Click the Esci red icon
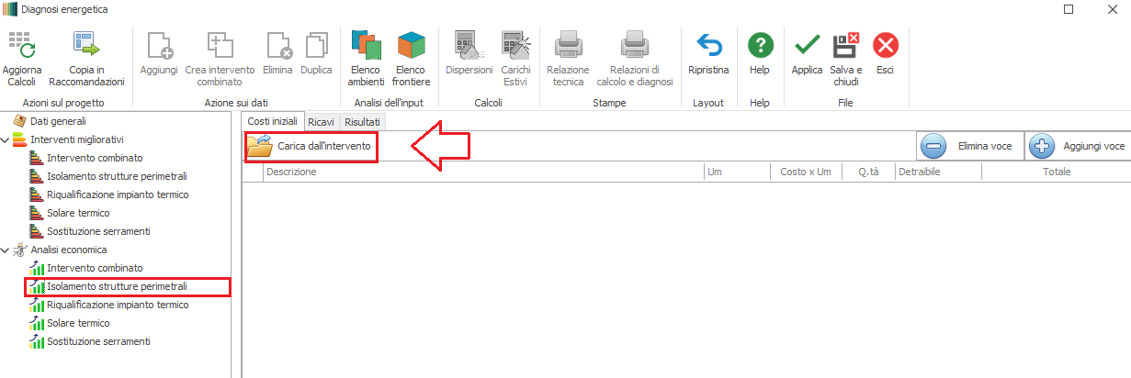Image resolution: width=1131 pixels, height=378 pixels. [x=885, y=45]
